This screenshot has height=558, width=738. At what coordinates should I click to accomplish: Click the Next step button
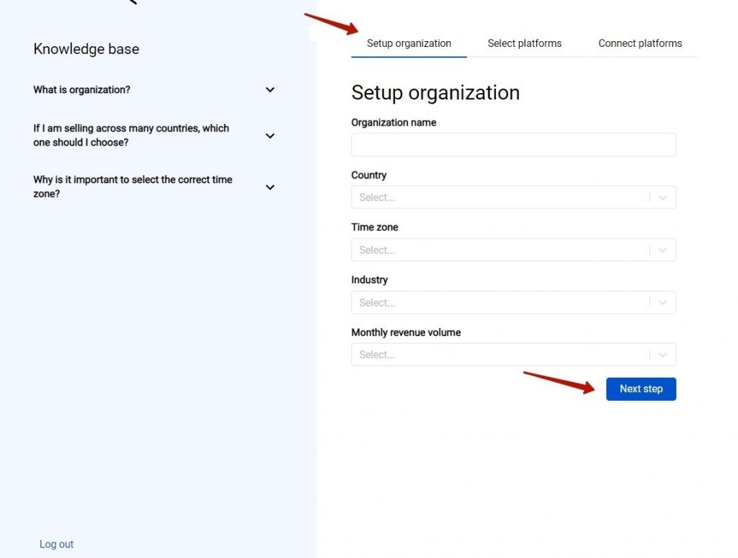[641, 389]
